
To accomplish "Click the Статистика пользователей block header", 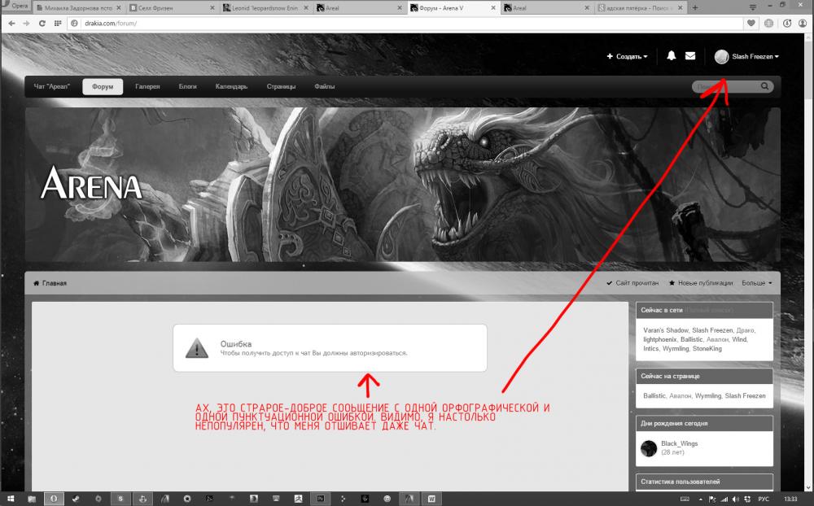I will tap(704, 482).
